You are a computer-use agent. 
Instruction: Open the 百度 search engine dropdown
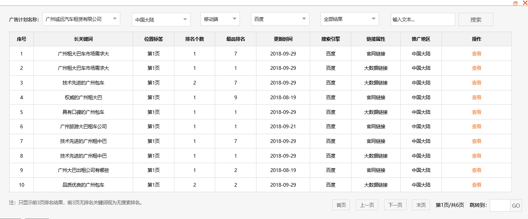[x=280, y=18]
